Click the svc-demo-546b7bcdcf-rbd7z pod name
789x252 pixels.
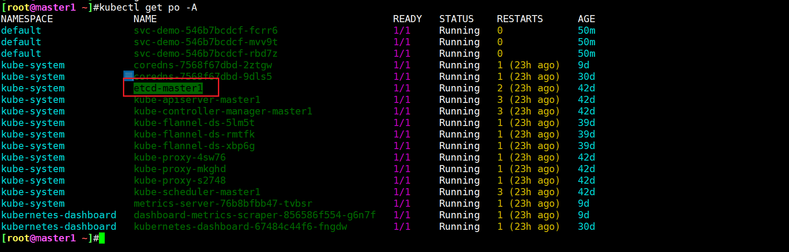click(x=205, y=54)
